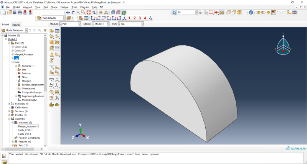Open the Model Database tree dropdown
Image resolution: width=307 pixels, height=164 pixels.
tap(26, 30)
